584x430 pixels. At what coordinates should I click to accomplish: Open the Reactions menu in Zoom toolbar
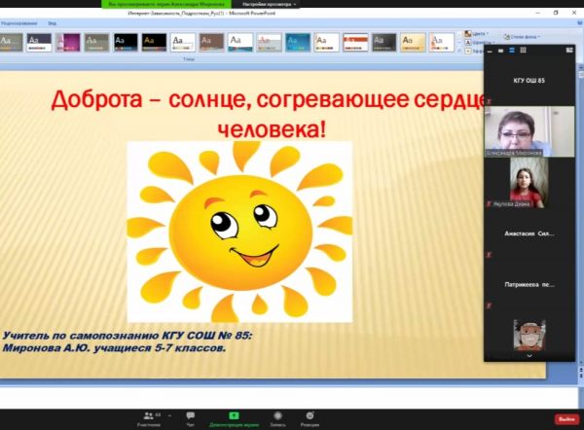pos(310,416)
